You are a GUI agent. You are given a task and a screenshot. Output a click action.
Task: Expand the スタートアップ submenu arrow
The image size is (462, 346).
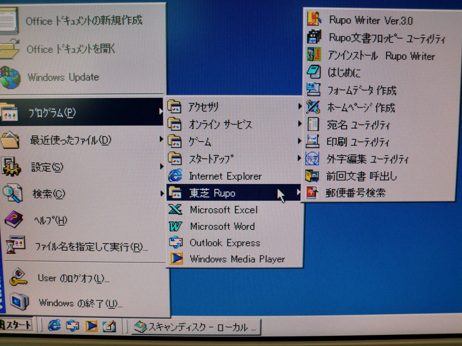click(x=299, y=158)
